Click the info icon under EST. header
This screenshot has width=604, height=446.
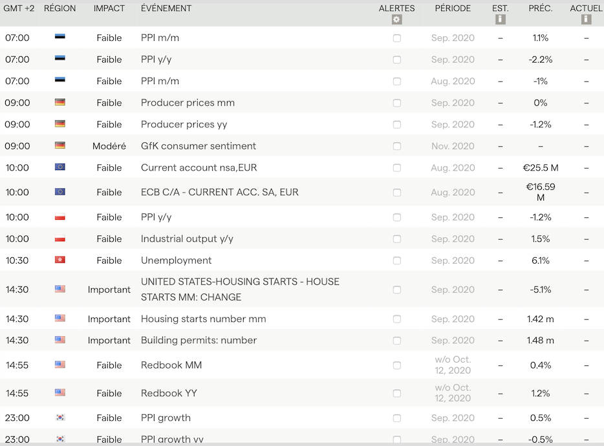[x=500, y=19]
